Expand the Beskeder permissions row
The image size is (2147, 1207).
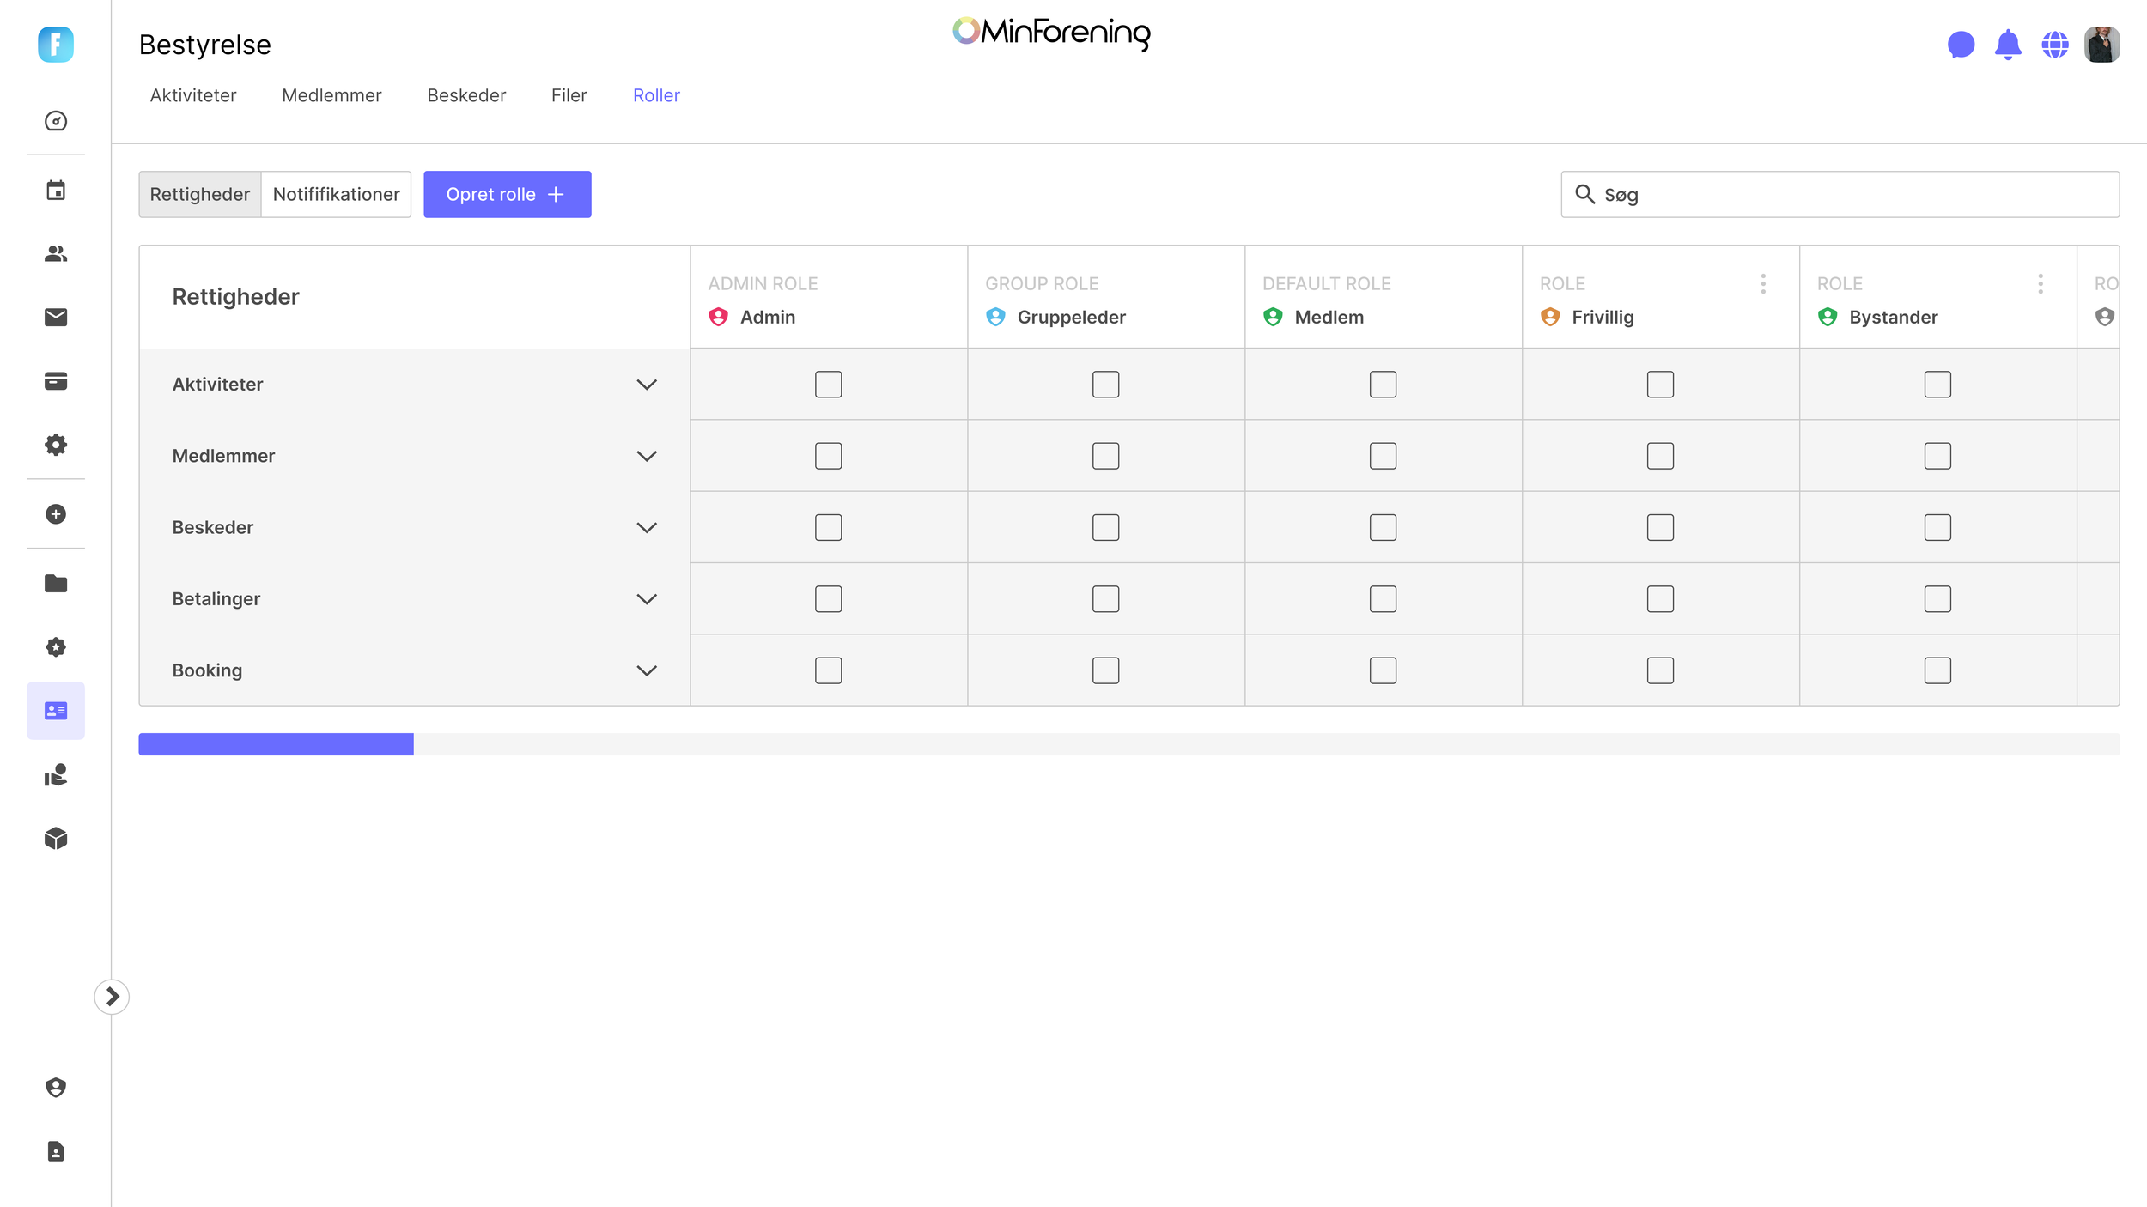(647, 527)
